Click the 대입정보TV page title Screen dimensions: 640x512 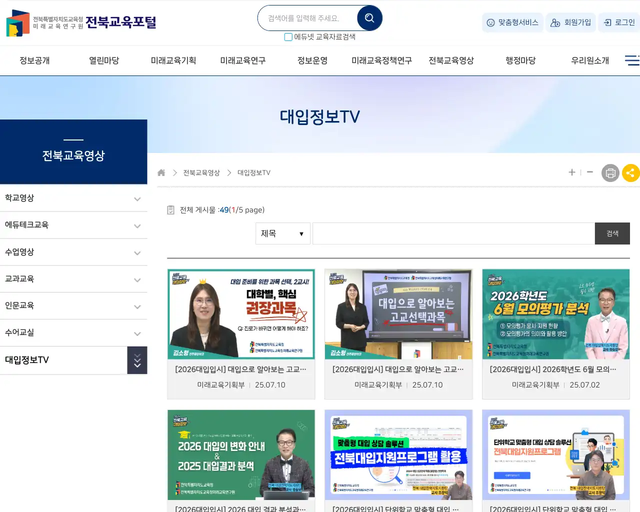320,116
